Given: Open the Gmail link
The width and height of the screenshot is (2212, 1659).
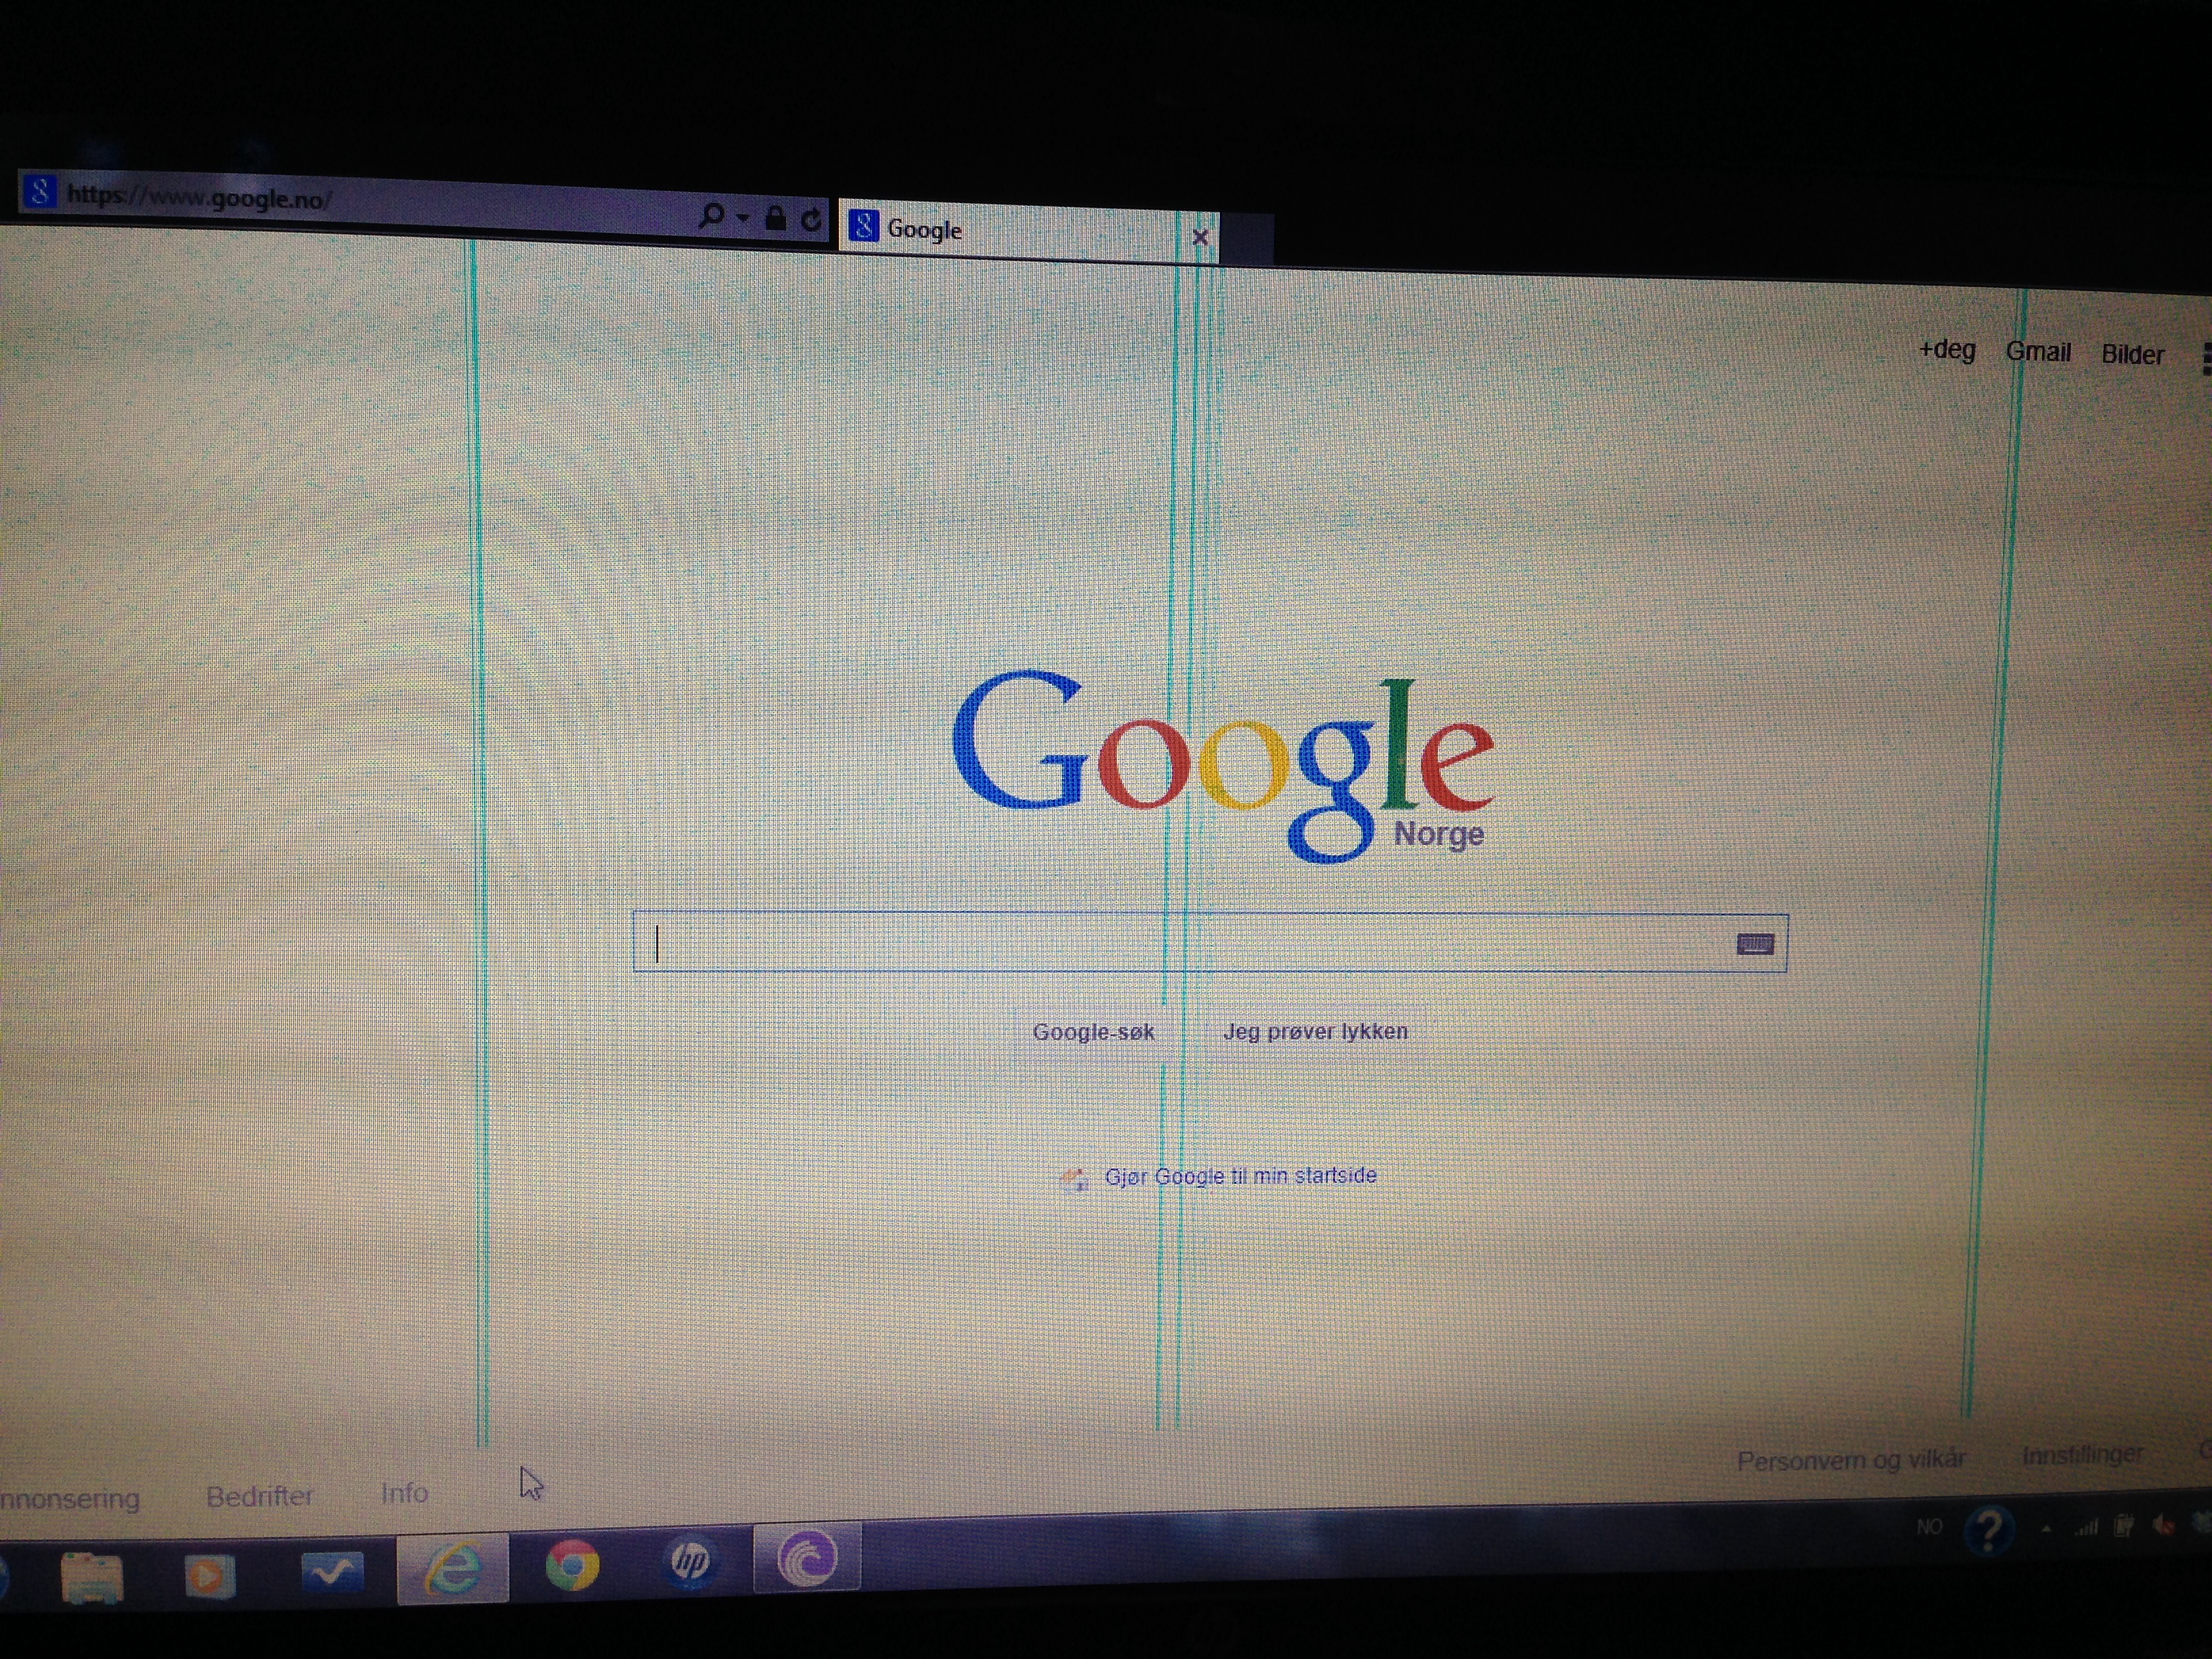Looking at the screenshot, I should coord(2038,352).
